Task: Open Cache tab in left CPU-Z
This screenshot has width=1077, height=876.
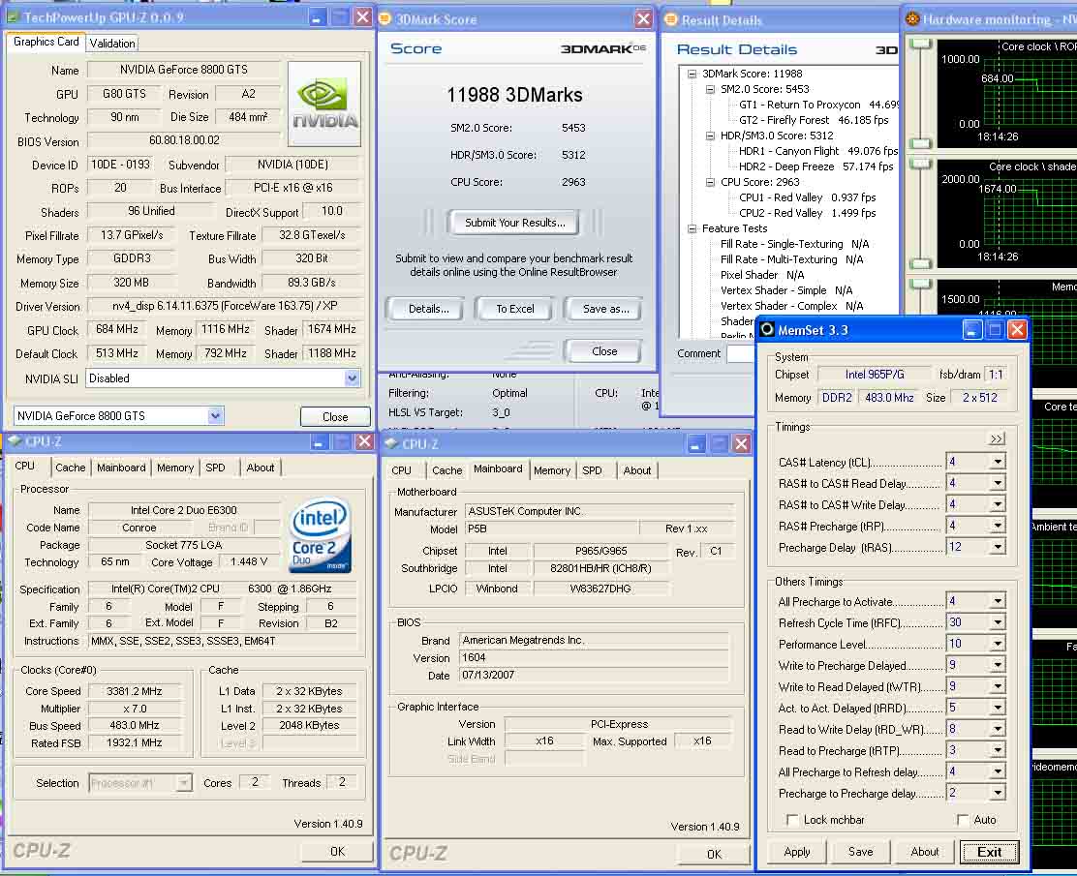Action: [x=70, y=468]
